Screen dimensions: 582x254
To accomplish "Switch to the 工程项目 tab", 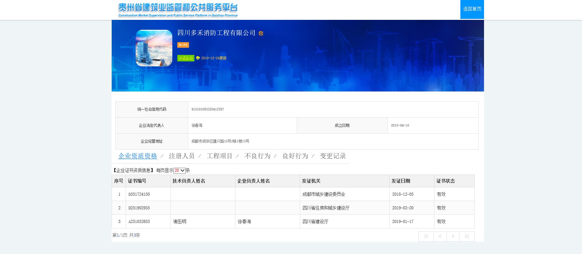I will 220,156.
